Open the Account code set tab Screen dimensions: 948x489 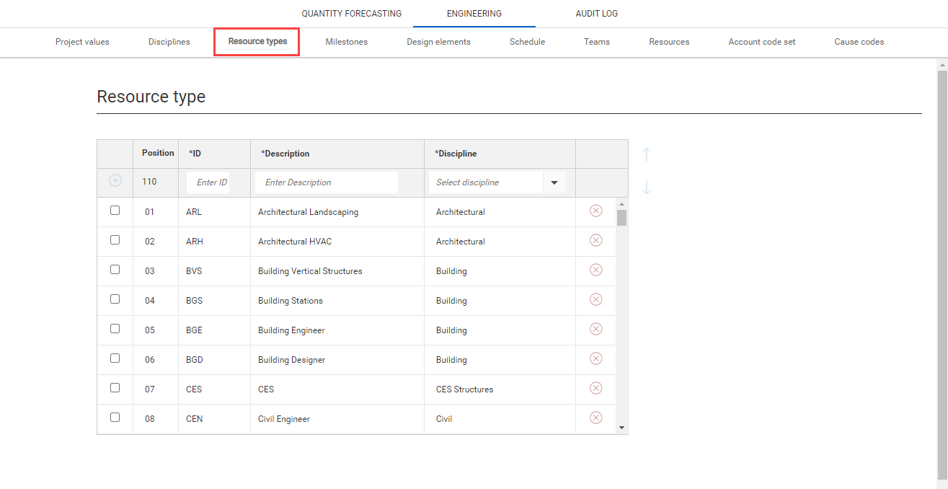(x=761, y=42)
